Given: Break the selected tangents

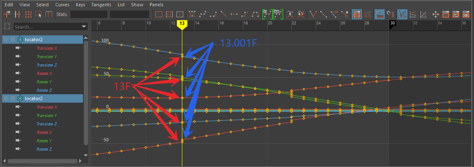Looking at the screenshot, I should (313, 14).
